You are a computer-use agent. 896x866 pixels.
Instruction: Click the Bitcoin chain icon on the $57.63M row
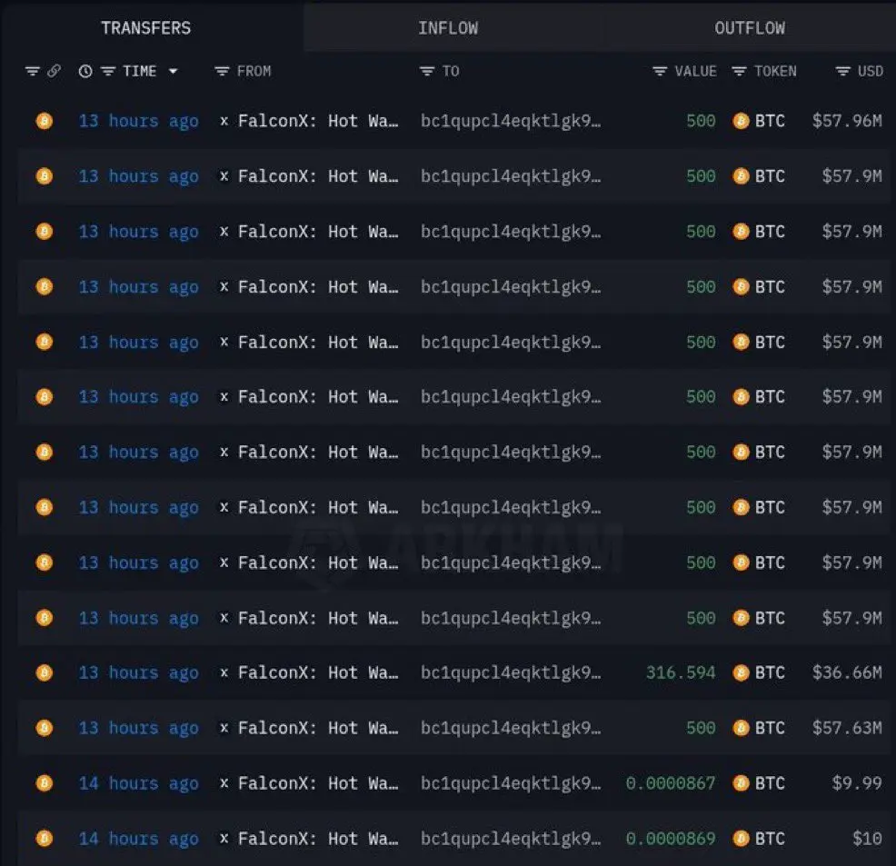44,728
